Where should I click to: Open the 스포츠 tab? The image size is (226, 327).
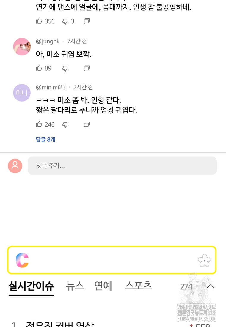138,286
